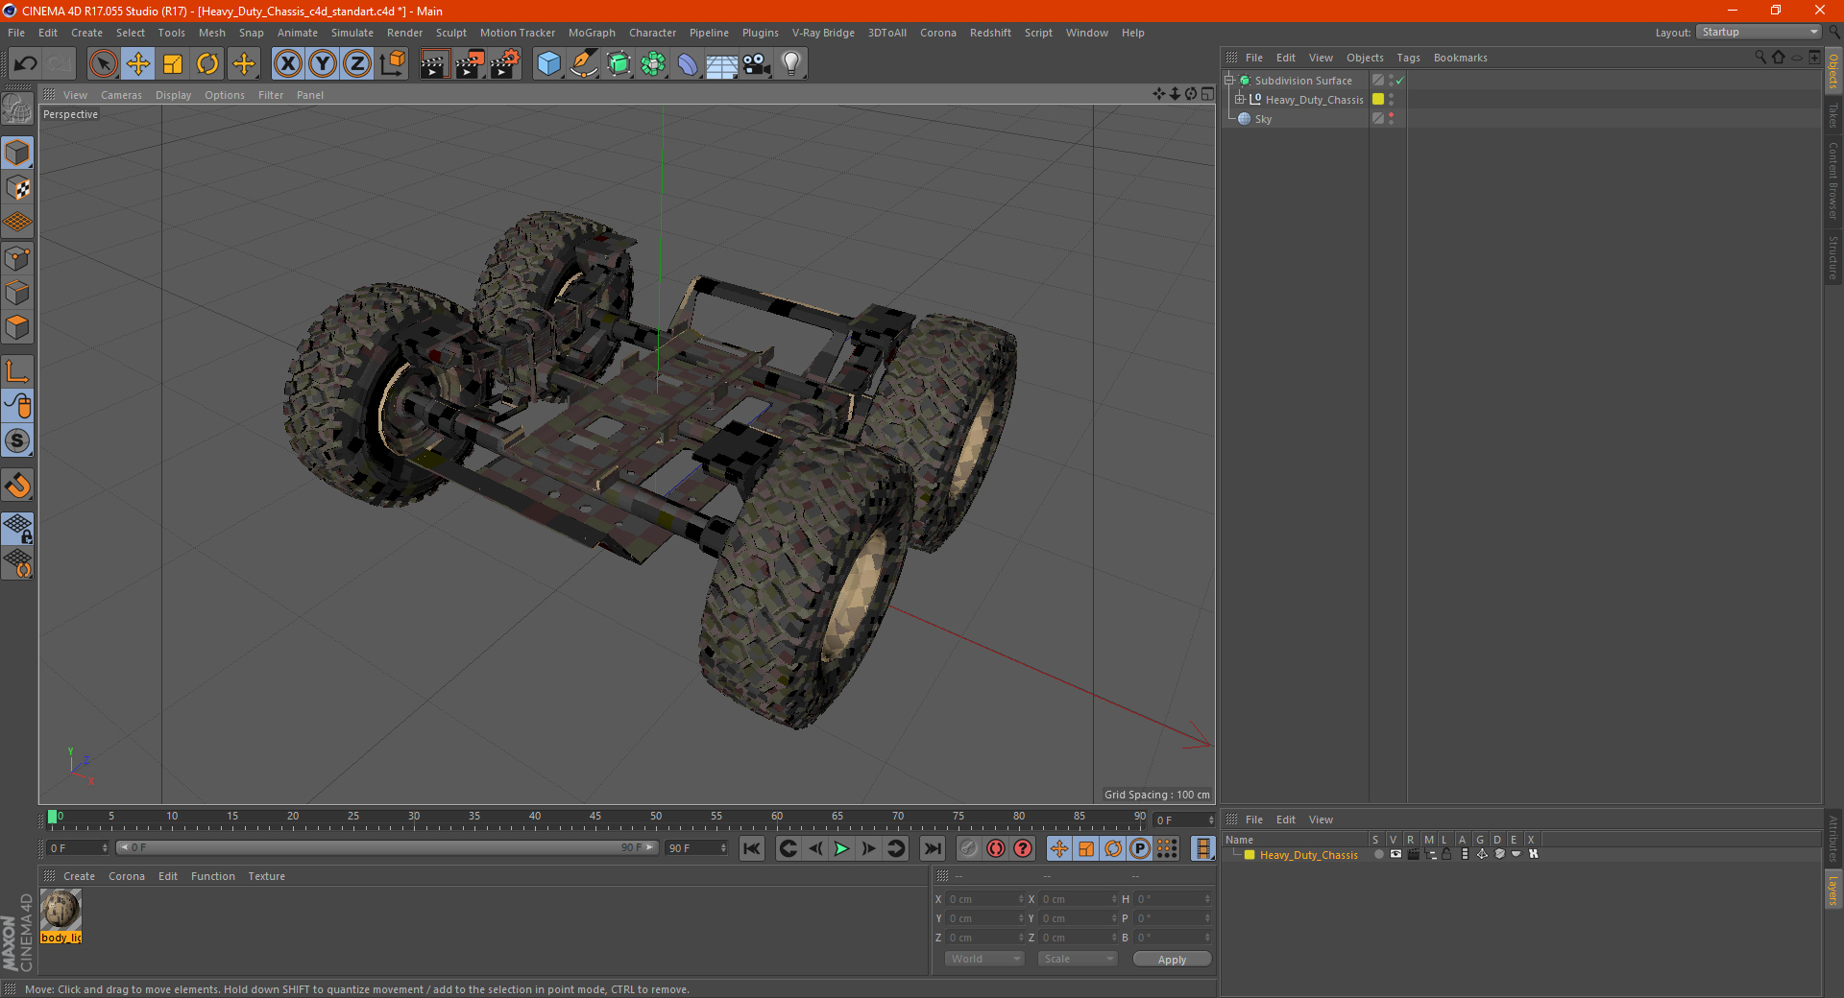Open the spline pen tool
This screenshot has height=998, width=1844.
click(584, 64)
